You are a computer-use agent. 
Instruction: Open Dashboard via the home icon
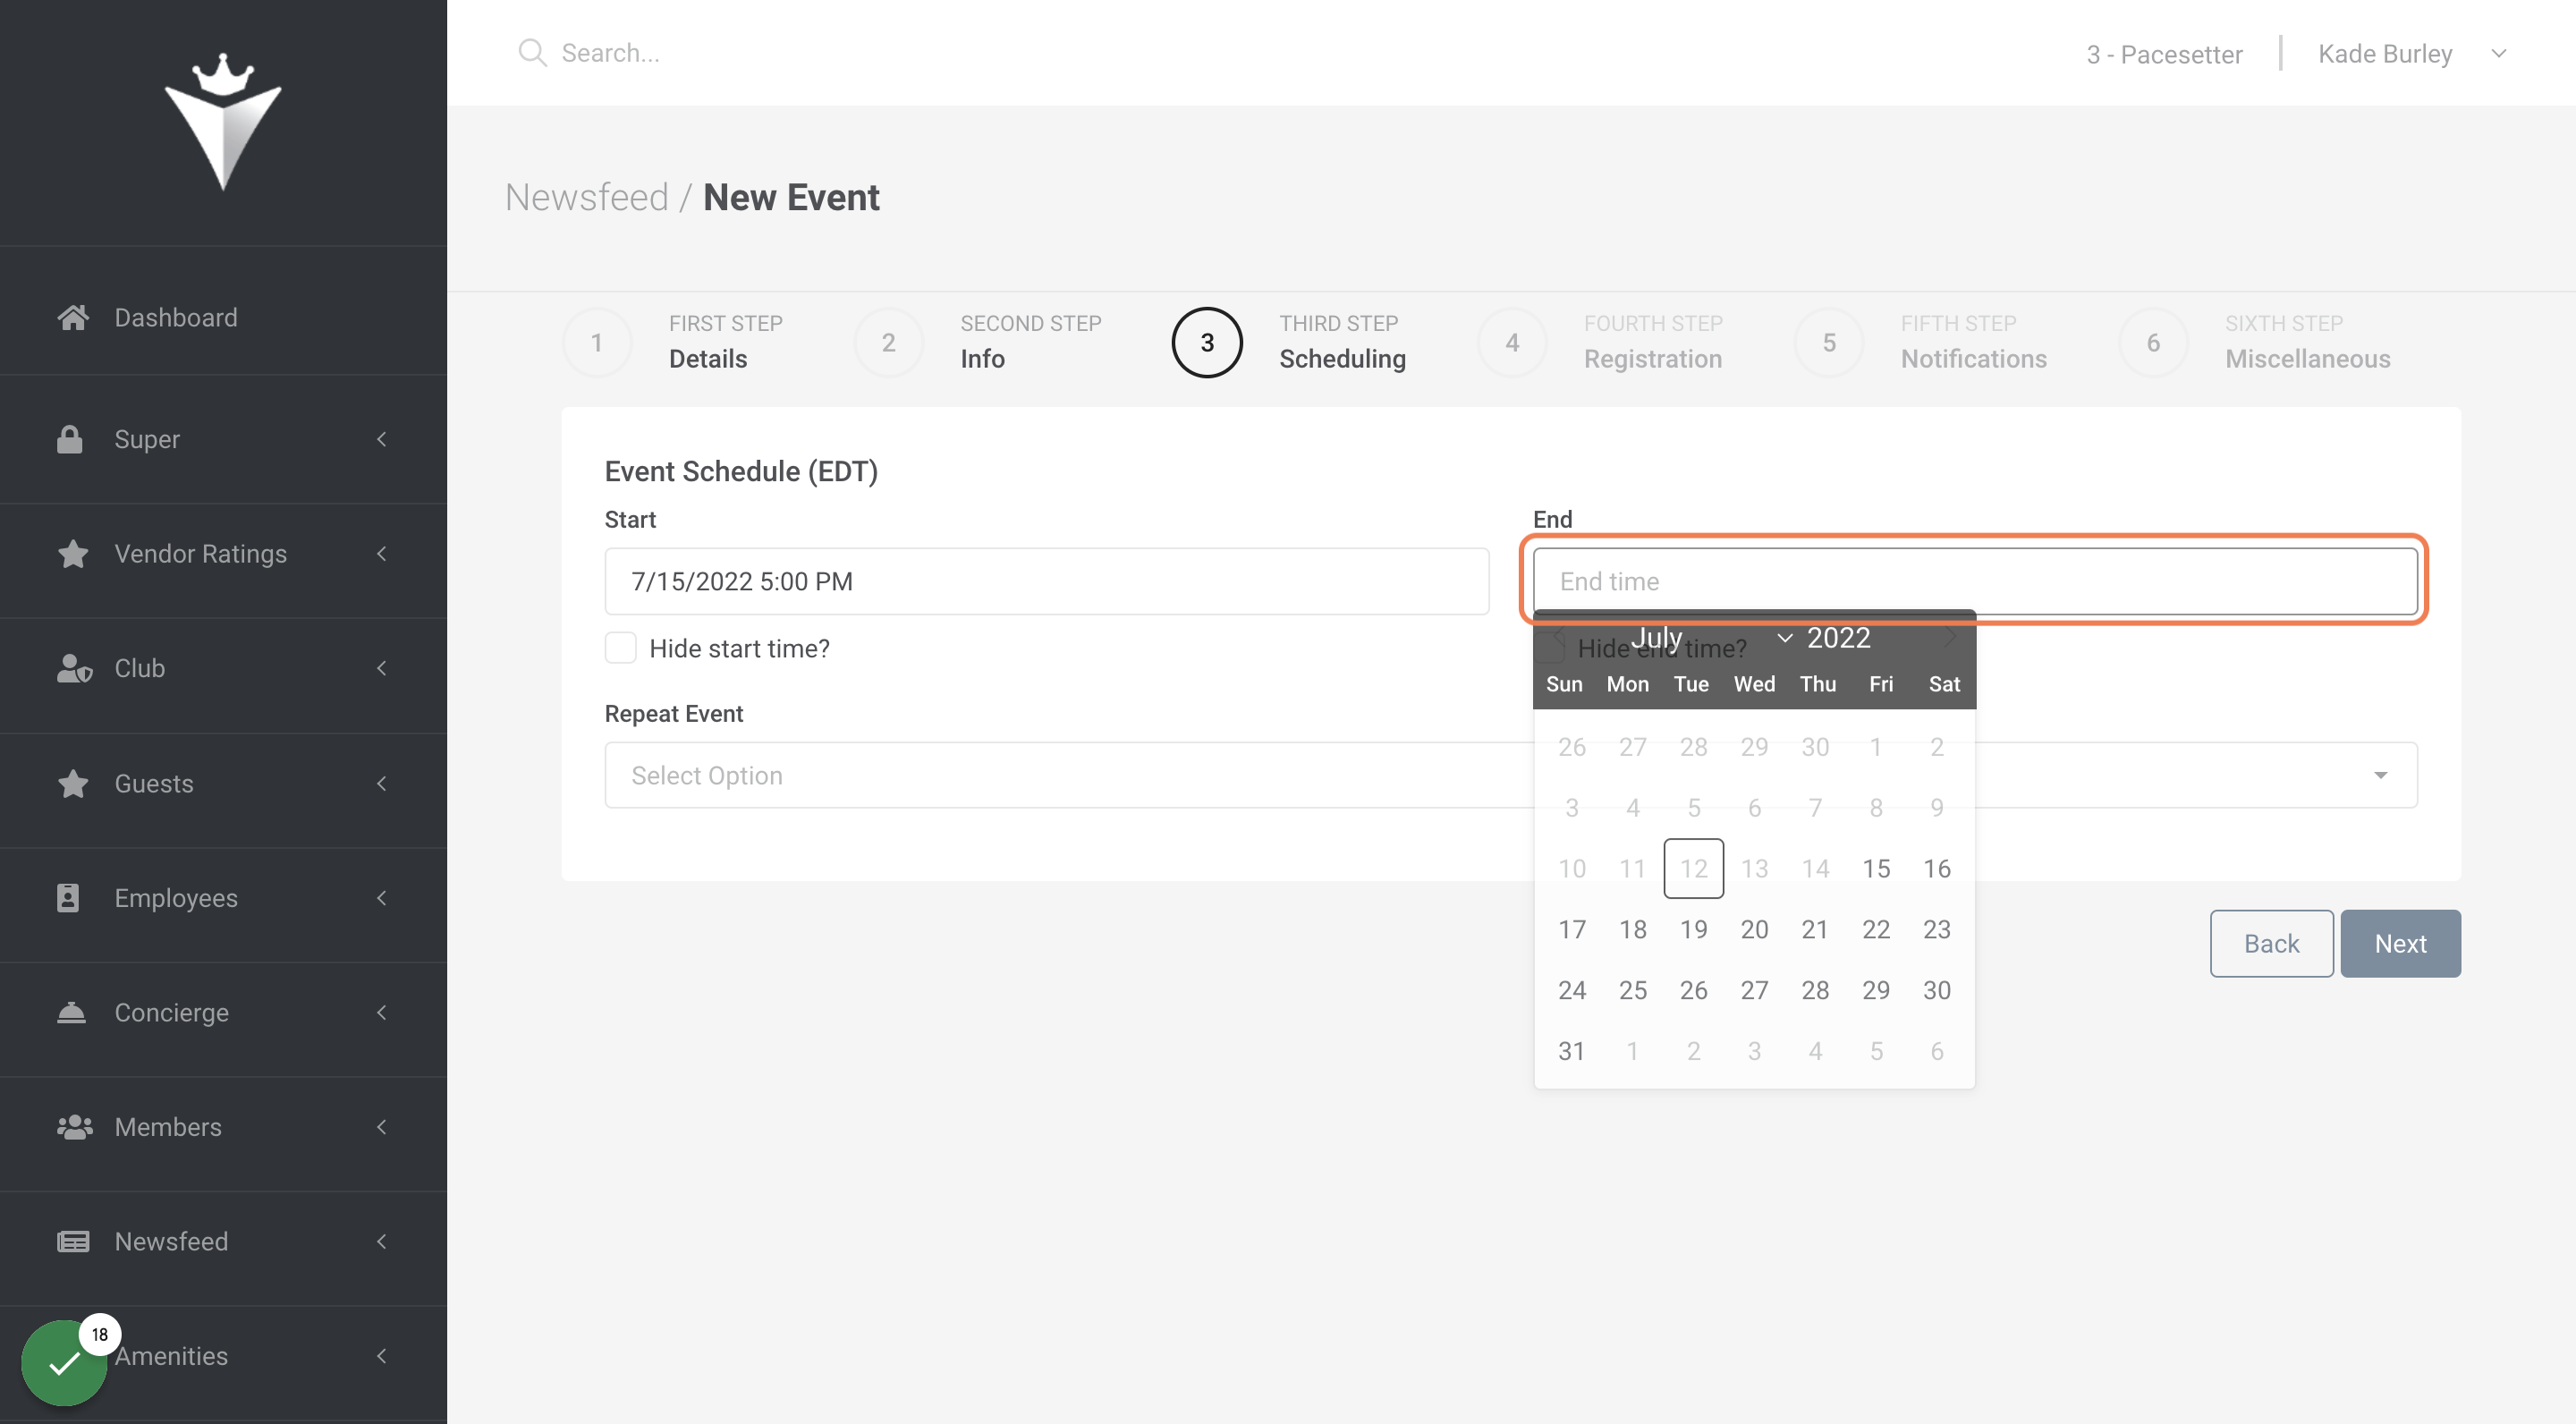click(x=73, y=317)
